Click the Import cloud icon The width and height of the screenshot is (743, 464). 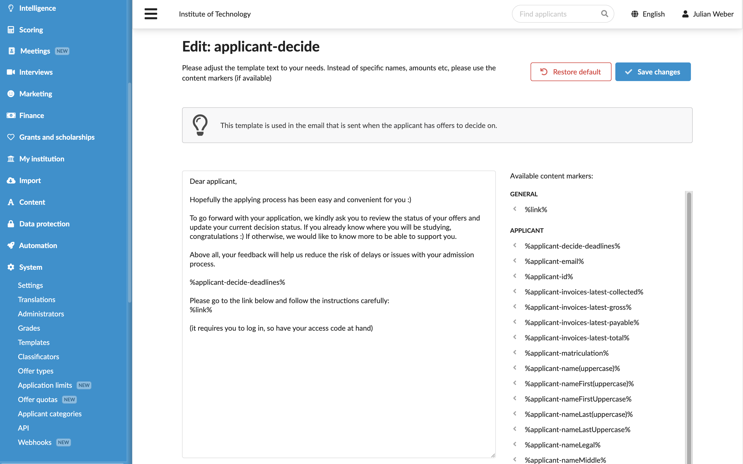click(x=11, y=181)
